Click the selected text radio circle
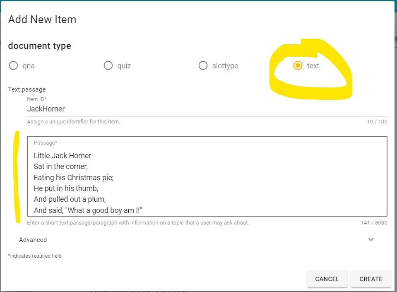The height and width of the screenshot is (292, 397). coord(298,65)
